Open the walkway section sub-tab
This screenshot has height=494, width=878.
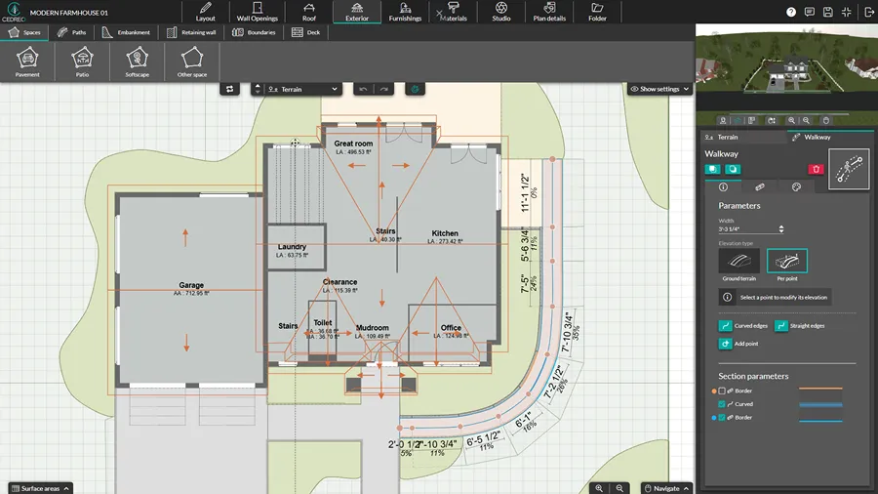pyautogui.click(x=760, y=187)
